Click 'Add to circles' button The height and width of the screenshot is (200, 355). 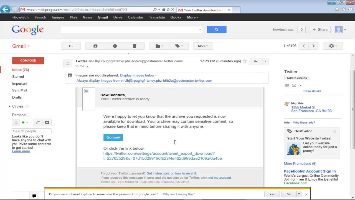click(x=297, y=78)
